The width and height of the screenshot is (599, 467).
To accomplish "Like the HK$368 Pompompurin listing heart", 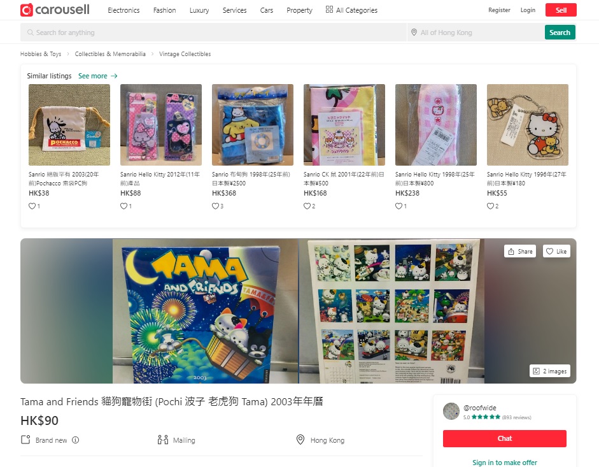I will click(215, 206).
